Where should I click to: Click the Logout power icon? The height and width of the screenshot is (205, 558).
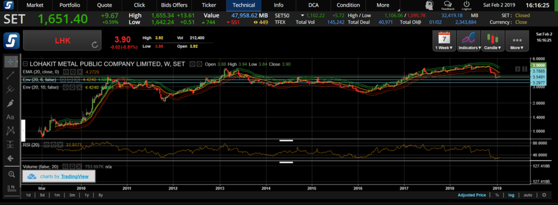(466, 5)
